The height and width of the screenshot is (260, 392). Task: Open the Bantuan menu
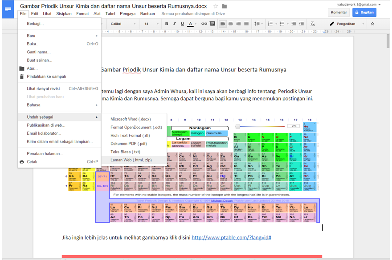pyautogui.click(x=147, y=14)
